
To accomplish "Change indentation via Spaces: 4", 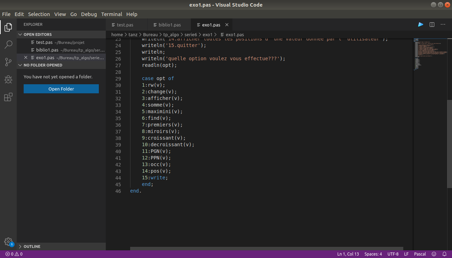I will 373,254.
